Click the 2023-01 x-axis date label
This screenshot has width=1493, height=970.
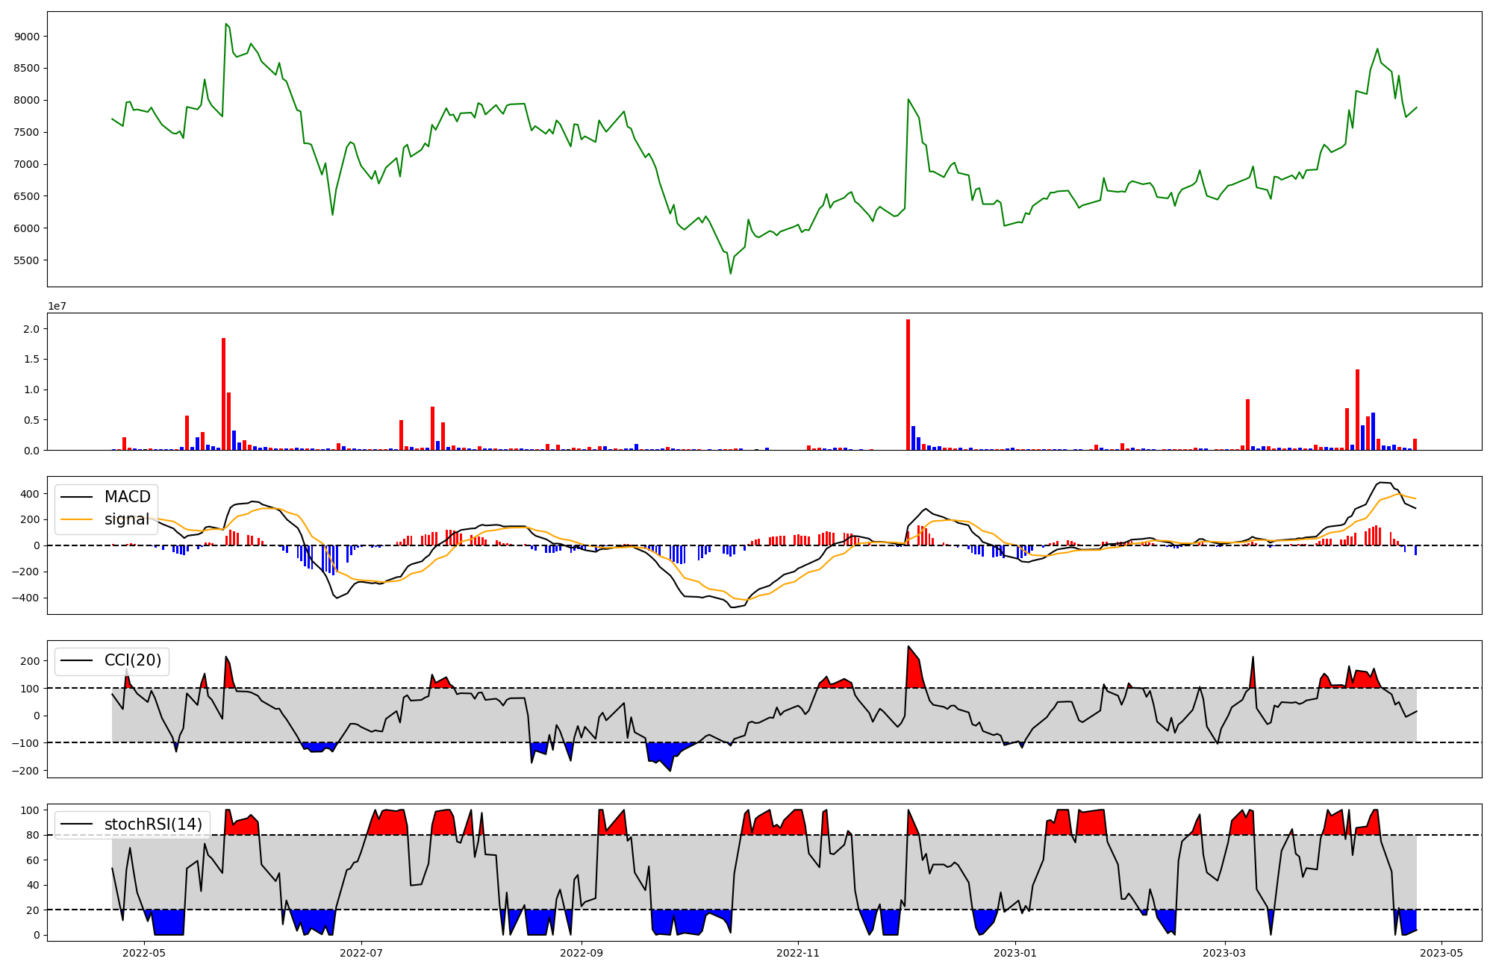click(1015, 953)
